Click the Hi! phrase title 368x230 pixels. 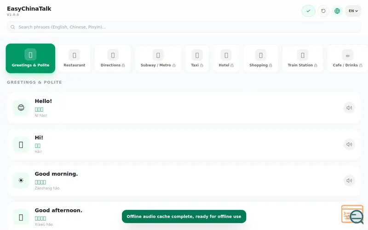[39, 138]
